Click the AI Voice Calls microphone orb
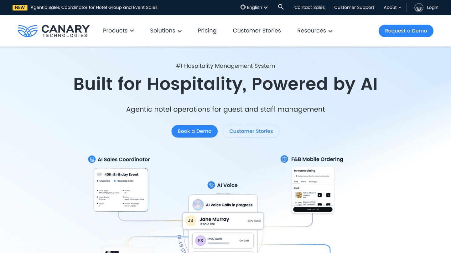 (x=198, y=205)
